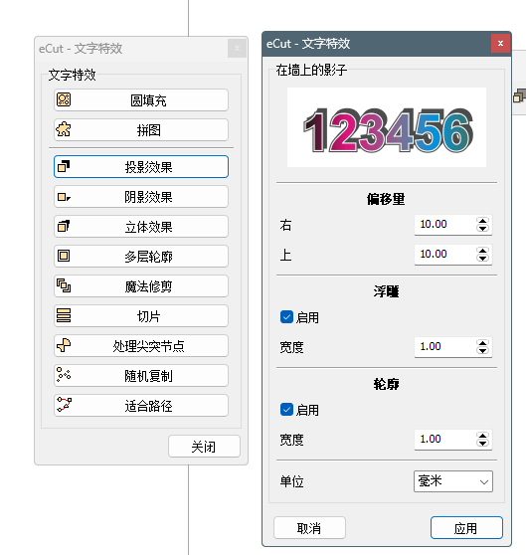
Task: Click the 关闭 button in effects list
Action: pyautogui.click(x=204, y=446)
